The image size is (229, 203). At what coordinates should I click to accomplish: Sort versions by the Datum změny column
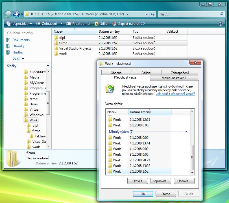coord(150,112)
